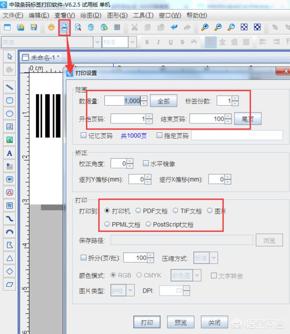Open print preview magnifier icon
The image size is (290, 334).
(78, 27)
